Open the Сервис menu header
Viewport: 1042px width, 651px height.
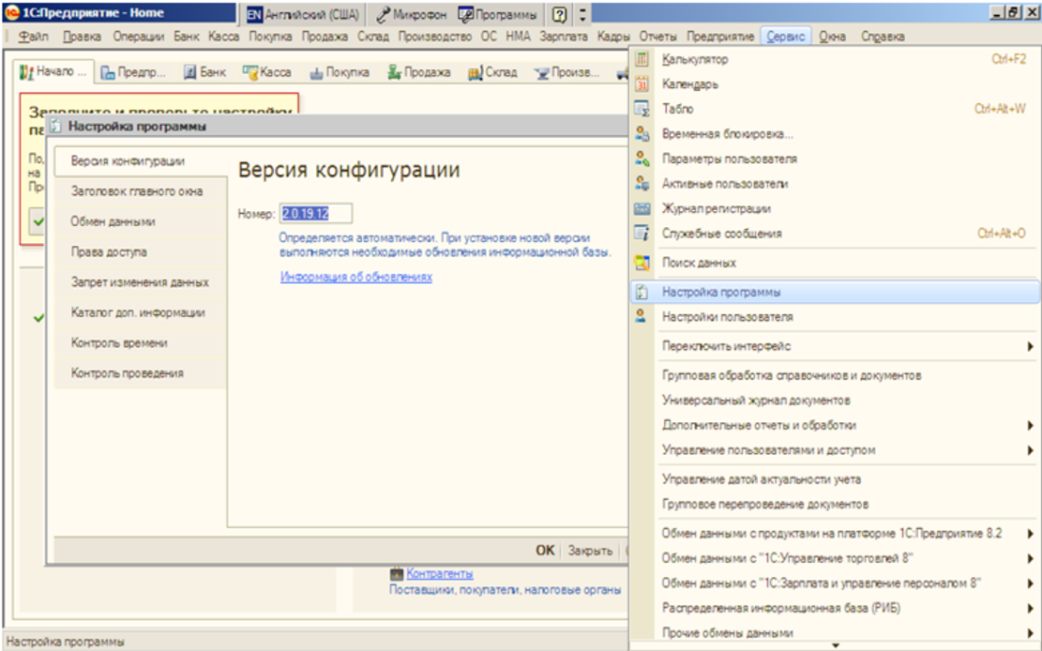[x=785, y=37]
